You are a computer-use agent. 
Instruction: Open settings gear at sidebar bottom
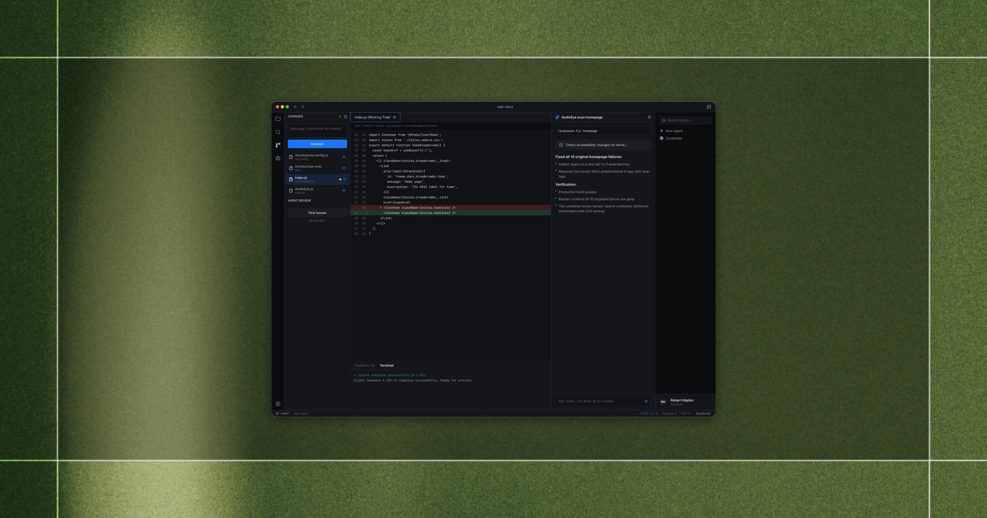point(278,404)
